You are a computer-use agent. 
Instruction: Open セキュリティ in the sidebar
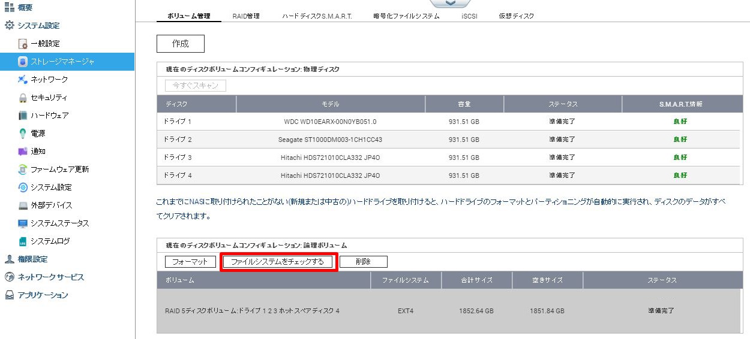(x=49, y=98)
